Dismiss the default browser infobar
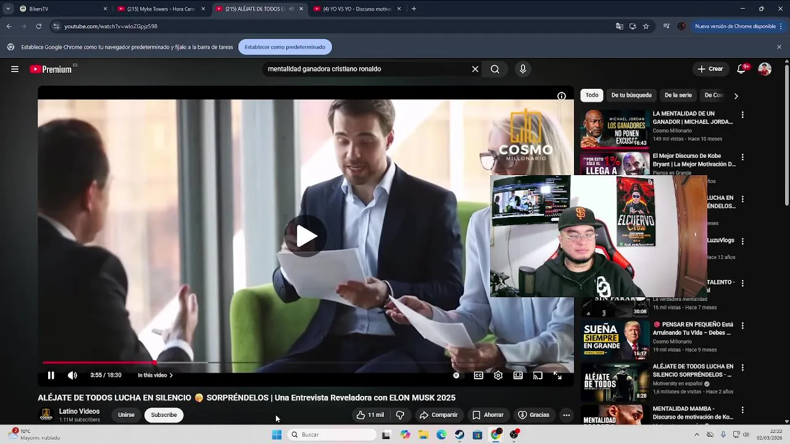The image size is (790, 444). point(779,47)
